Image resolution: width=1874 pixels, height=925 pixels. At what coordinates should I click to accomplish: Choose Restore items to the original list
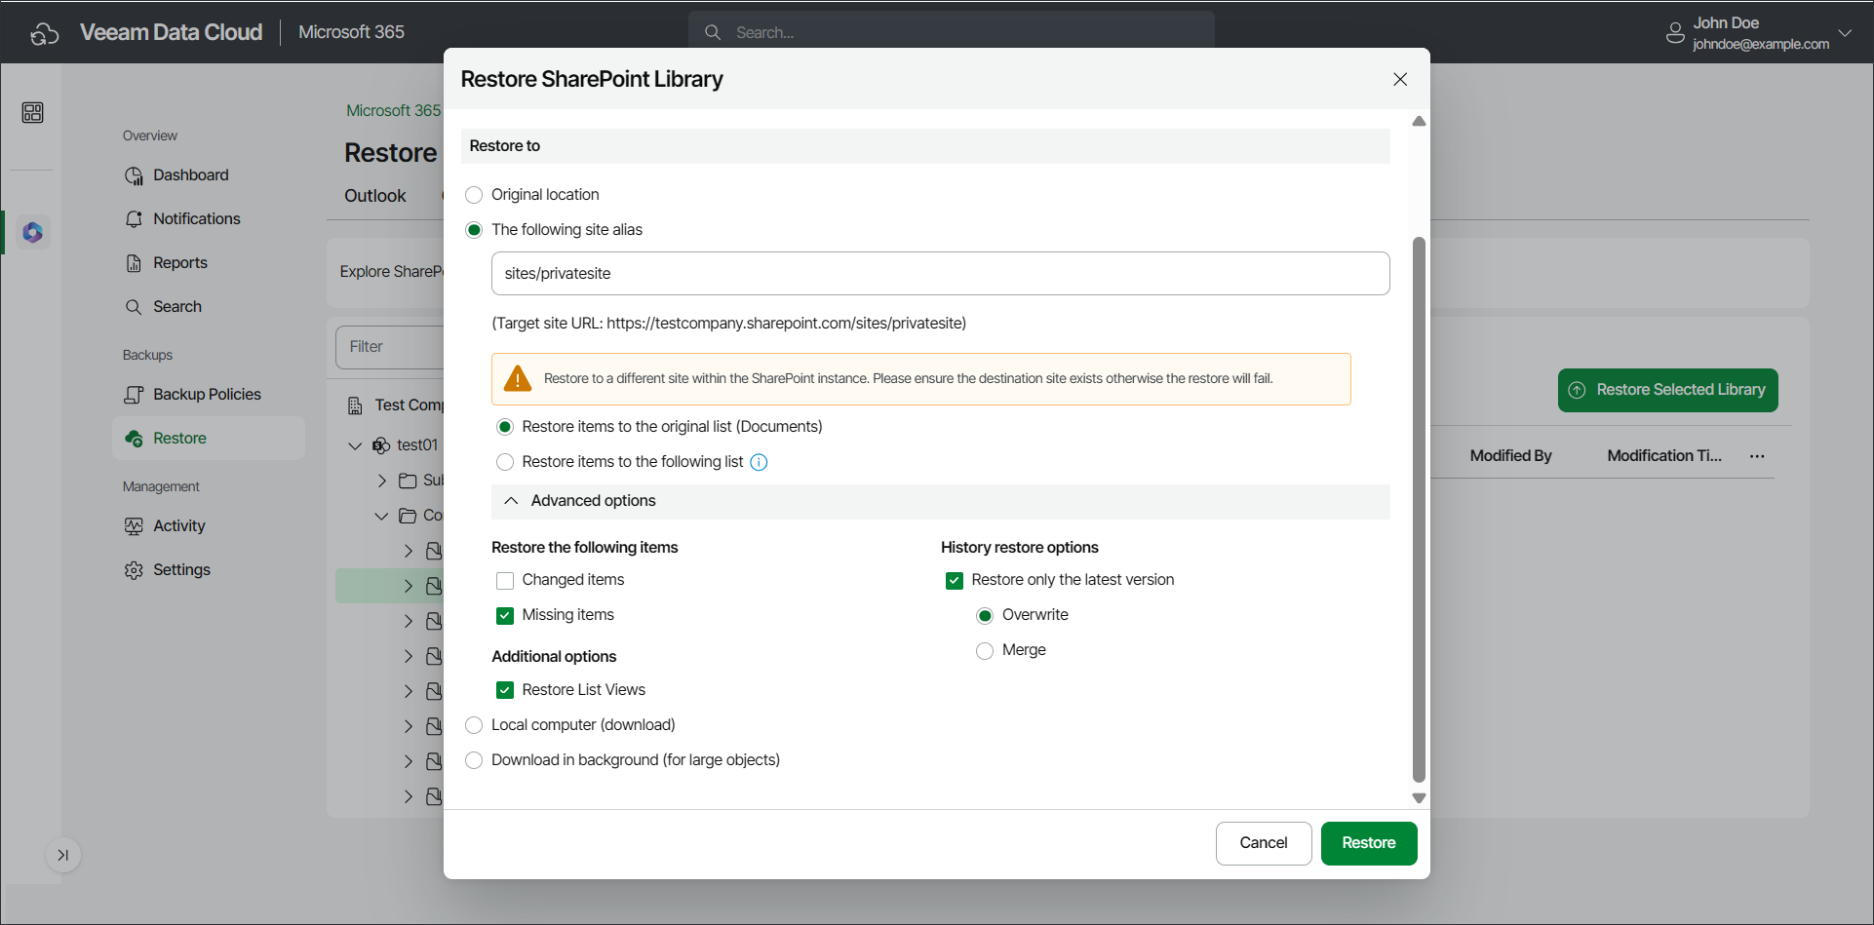click(505, 427)
